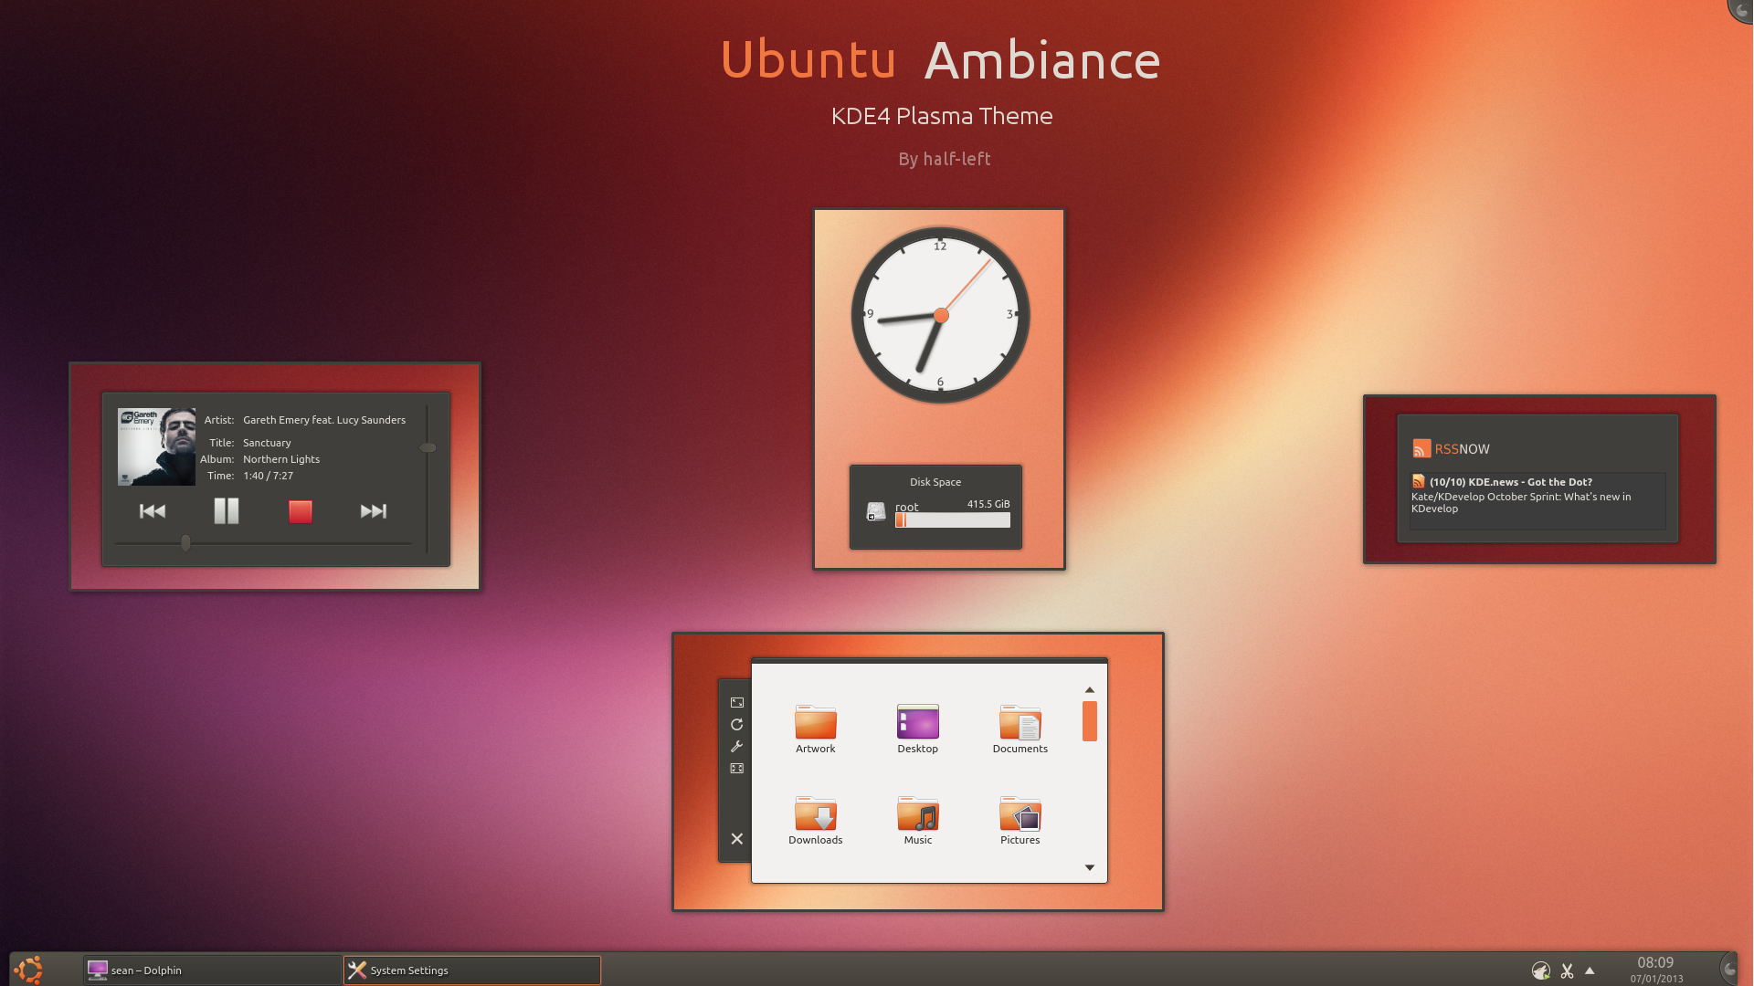Click the reload icon in folder widget
This screenshot has height=986, width=1754.
(737, 724)
